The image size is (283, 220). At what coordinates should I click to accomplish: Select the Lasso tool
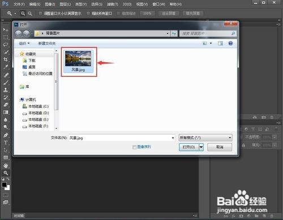(6, 45)
